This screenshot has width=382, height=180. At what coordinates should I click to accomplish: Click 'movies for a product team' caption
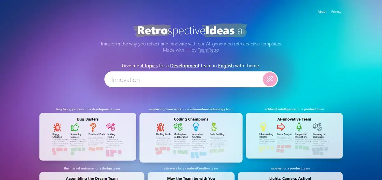(290, 169)
